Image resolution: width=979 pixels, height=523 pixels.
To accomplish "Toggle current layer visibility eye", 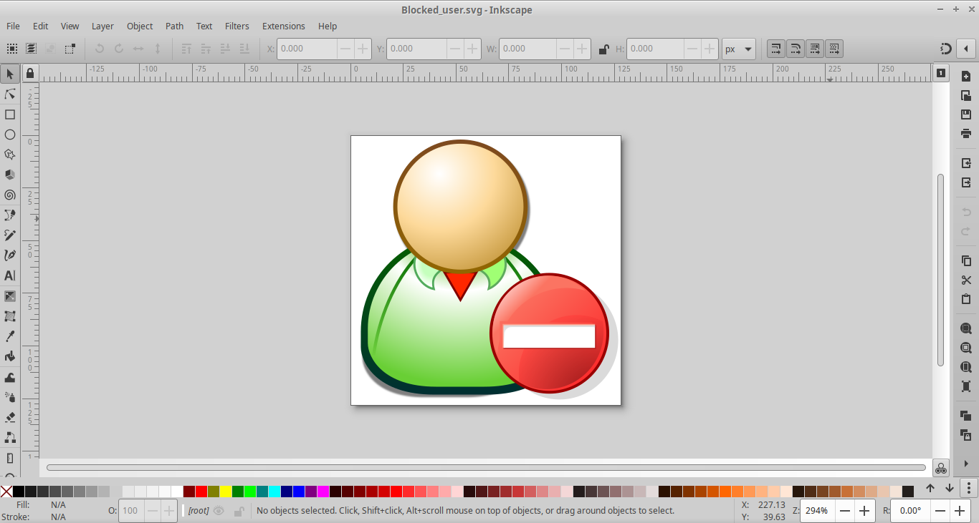I will click(219, 511).
